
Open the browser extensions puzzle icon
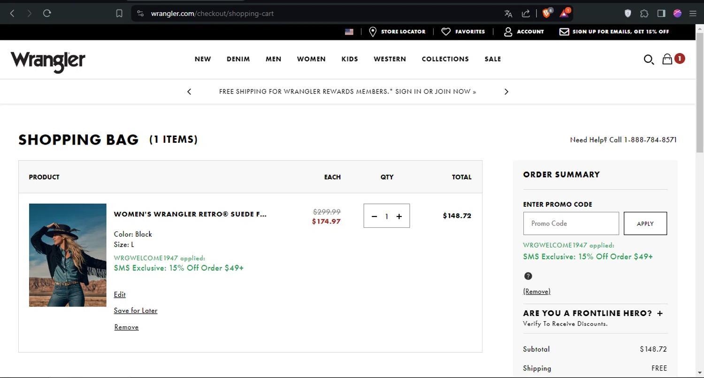(644, 13)
